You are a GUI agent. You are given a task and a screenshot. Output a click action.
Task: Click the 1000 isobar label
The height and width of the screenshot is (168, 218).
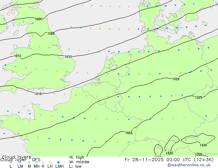[x=39, y=19]
